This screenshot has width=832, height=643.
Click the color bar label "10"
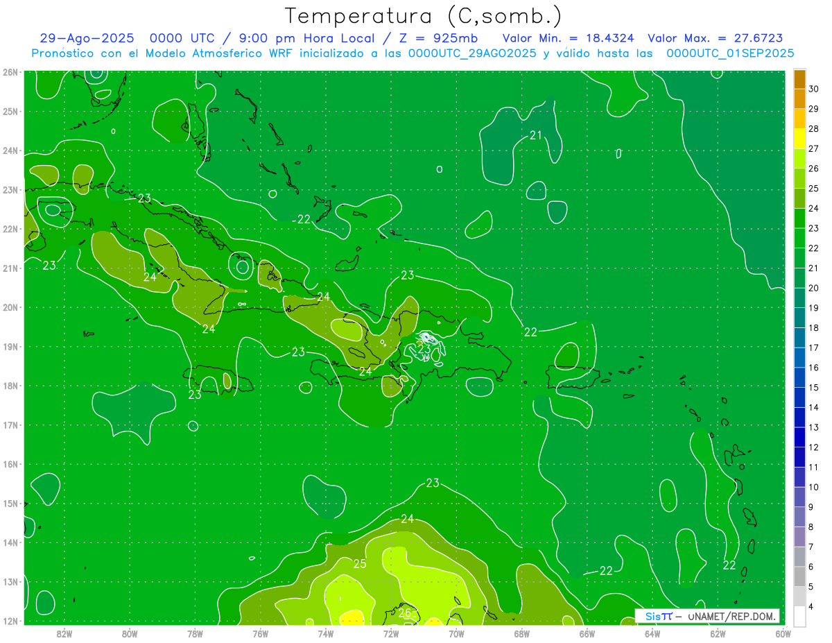coord(813,487)
